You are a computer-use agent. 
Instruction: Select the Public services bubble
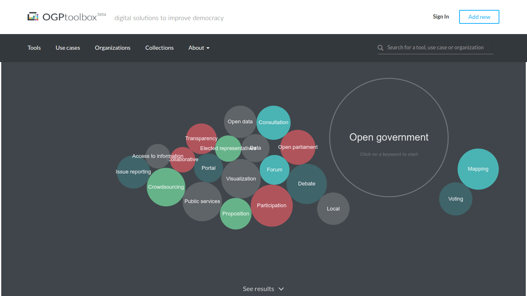click(x=202, y=201)
